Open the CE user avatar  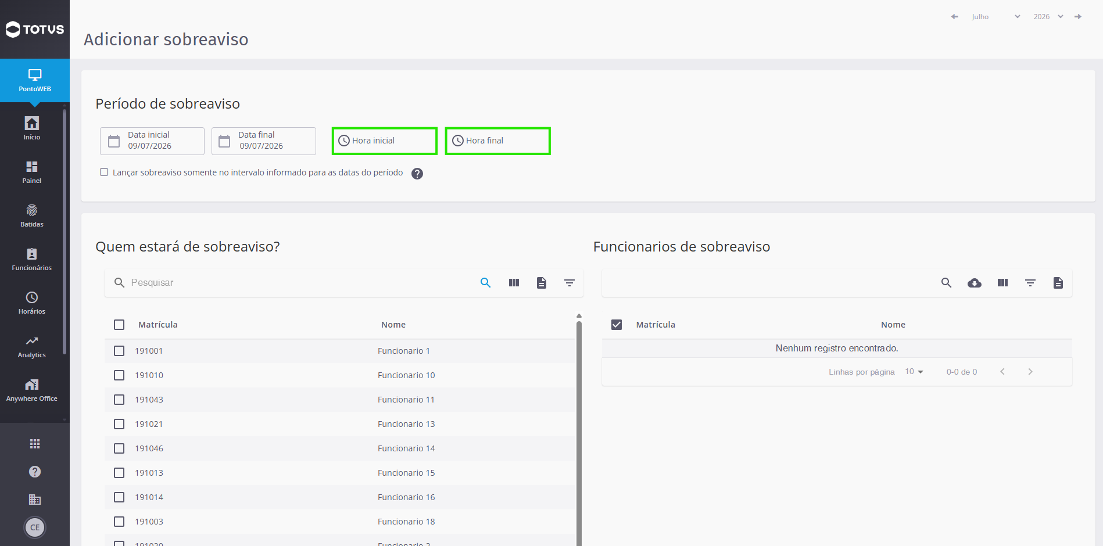pyautogui.click(x=35, y=527)
